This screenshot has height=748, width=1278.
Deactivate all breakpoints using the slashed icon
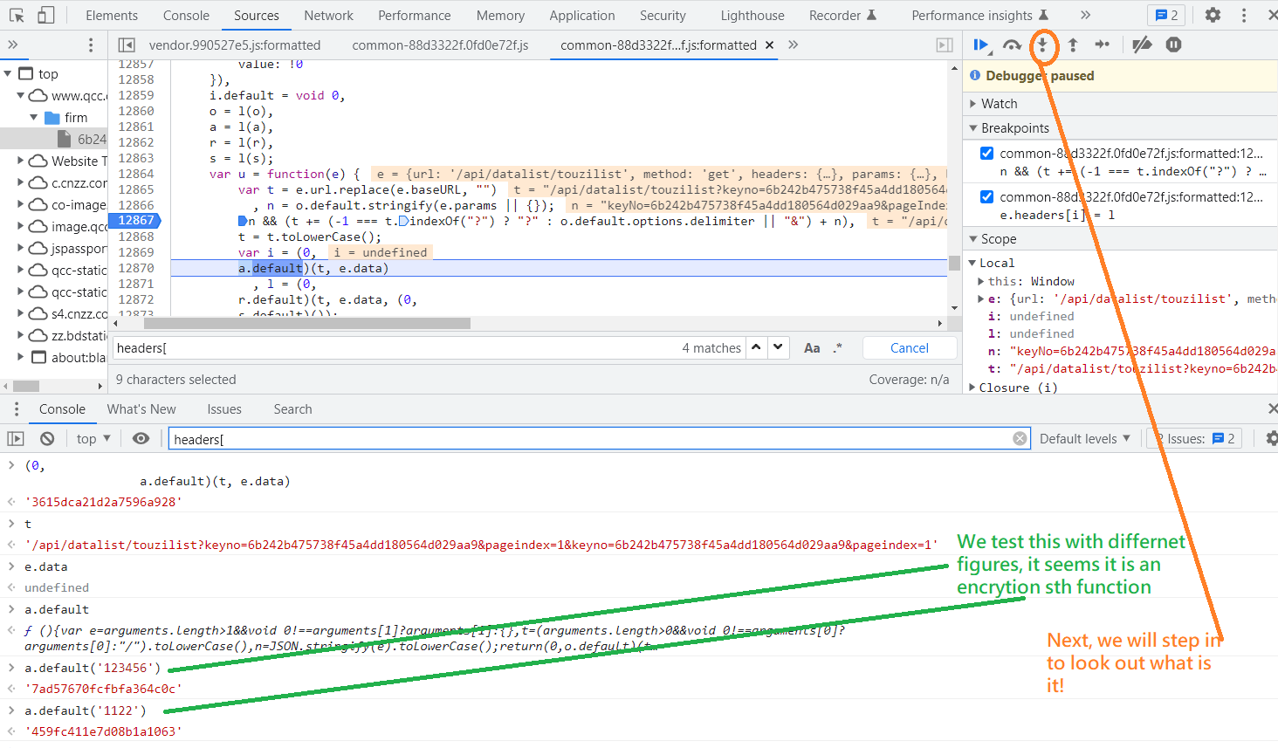tap(1142, 45)
